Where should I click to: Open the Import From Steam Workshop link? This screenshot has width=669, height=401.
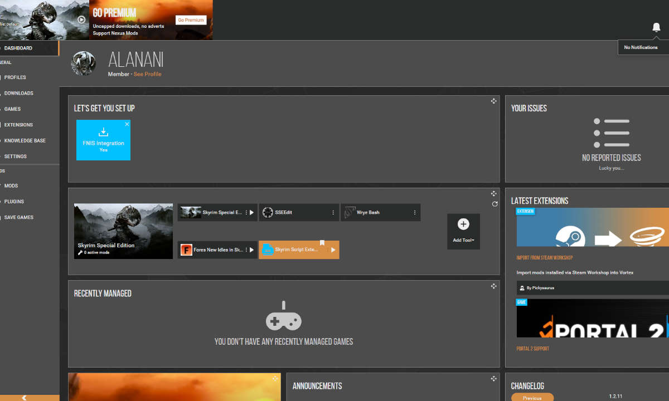pos(544,258)
